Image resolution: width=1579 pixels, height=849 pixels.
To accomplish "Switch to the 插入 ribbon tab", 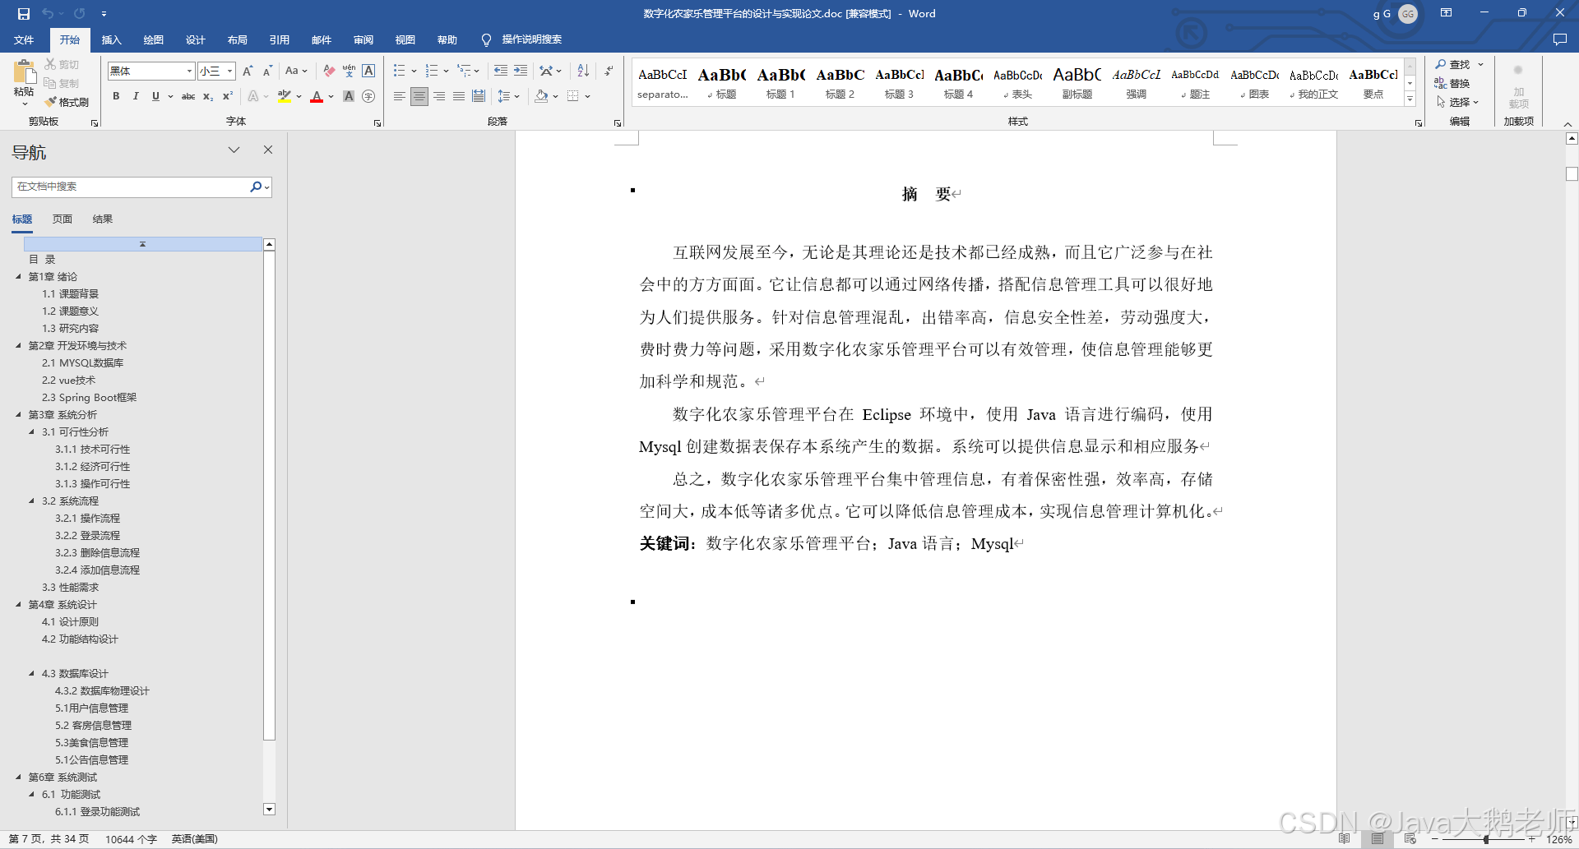I will pos(111,39).
